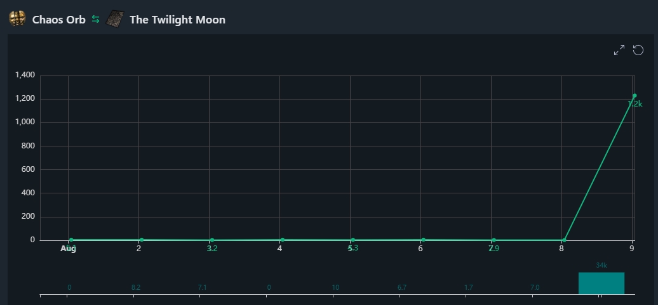The height and width of the screenshot is (305, 658).
Task: Click the 8.2 volume label
Action: click(136, 287)
